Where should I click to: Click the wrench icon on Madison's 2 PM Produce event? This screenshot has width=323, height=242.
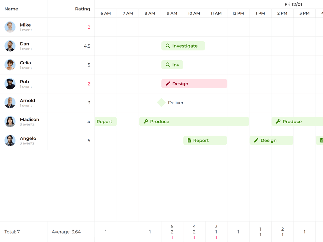tap(278, 122)
